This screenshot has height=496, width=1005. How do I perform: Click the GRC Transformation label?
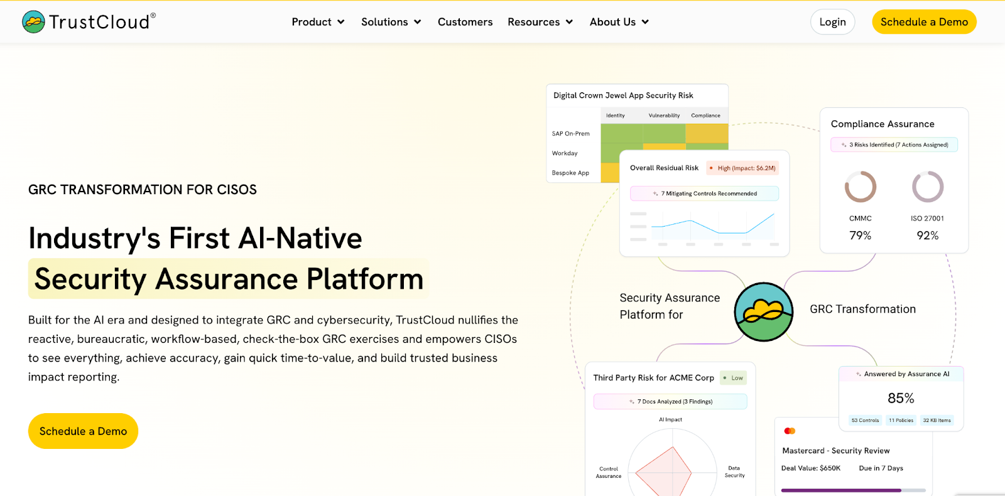click(x=862, y=309)
